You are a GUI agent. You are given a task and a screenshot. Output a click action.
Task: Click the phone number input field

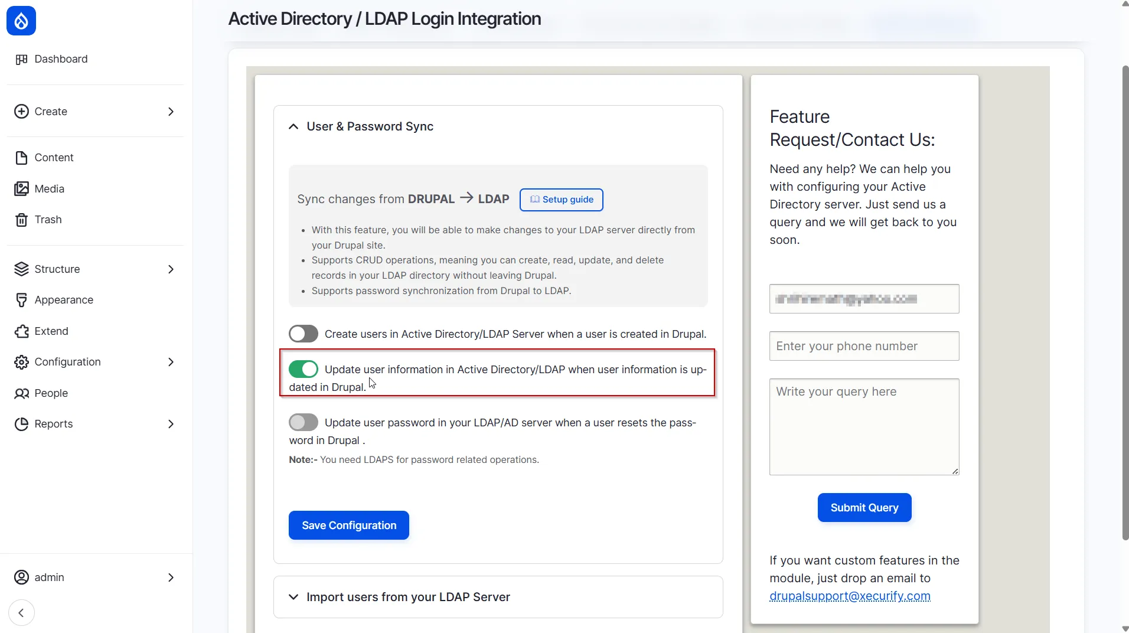pos(864,346)
